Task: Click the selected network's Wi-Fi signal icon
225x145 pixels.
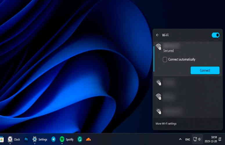Action: click(159, 47)
